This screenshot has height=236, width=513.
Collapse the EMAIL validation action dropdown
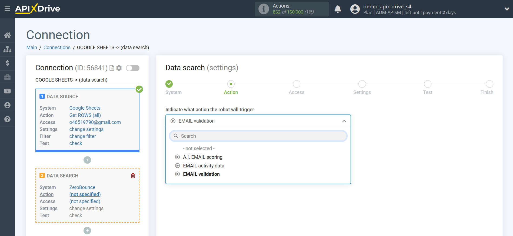click(344, 121)
